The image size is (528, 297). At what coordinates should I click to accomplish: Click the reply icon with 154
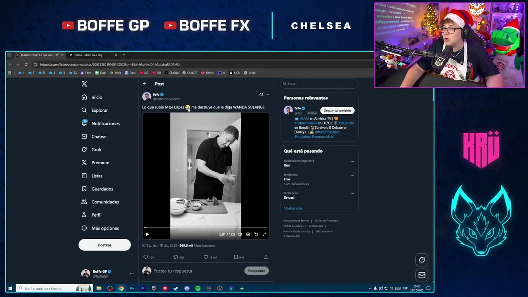(x=145, y=257)
